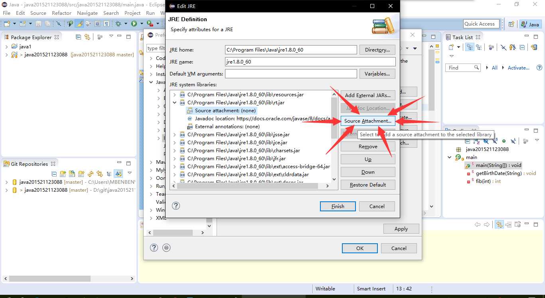Viewport: 545px width, 298px height.
Task: Click New Task icon in Task List
Action: pos(451,47)
